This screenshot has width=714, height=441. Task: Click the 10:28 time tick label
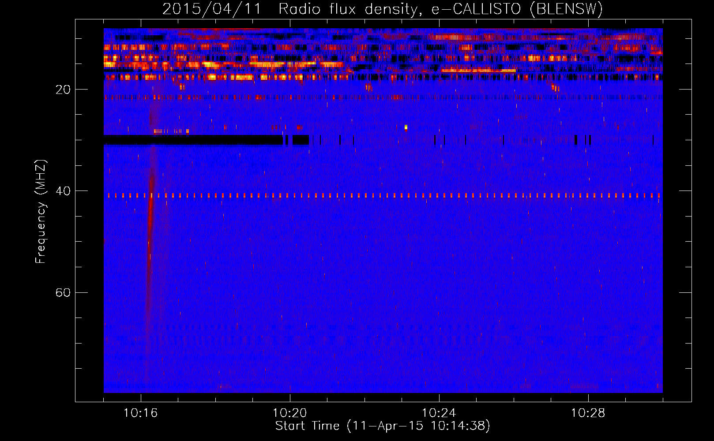coord(588,413)
